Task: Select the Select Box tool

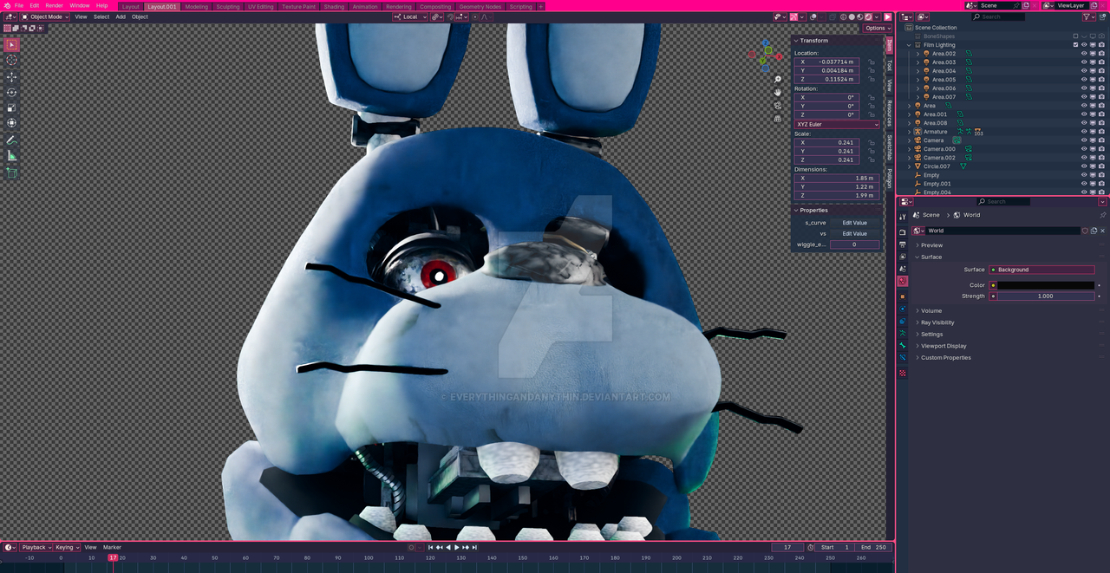Action: 12,45
